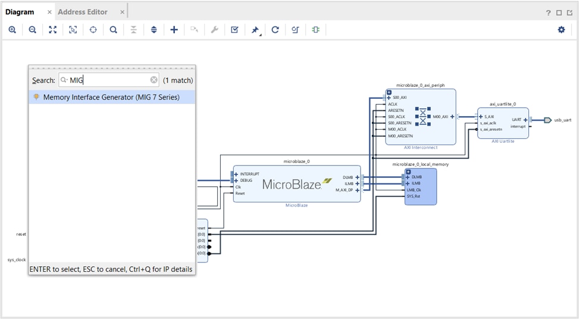580x319 pixels.
Task: Select Memory Interface Generator (MIG 7 Series)
Action: 112,98
